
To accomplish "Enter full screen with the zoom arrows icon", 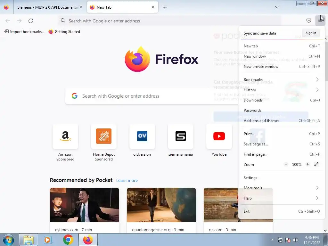I will click(x=316, y=164).
